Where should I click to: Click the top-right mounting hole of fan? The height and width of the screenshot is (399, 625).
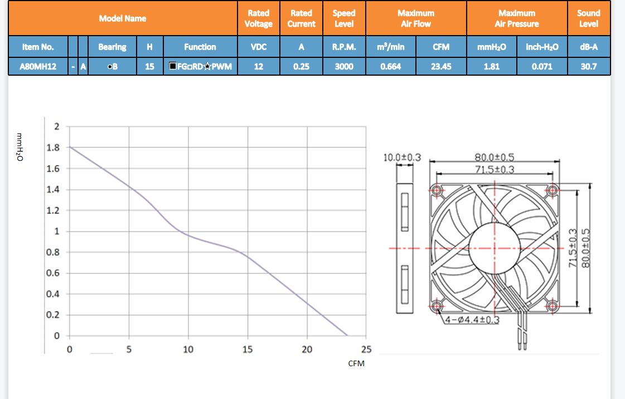553,191
